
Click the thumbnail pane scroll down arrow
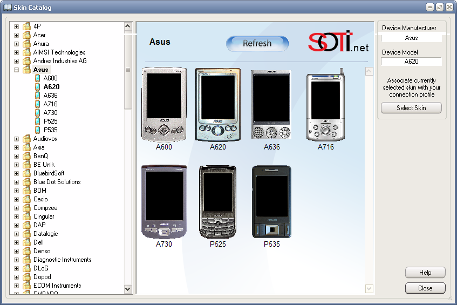point(369,289)
